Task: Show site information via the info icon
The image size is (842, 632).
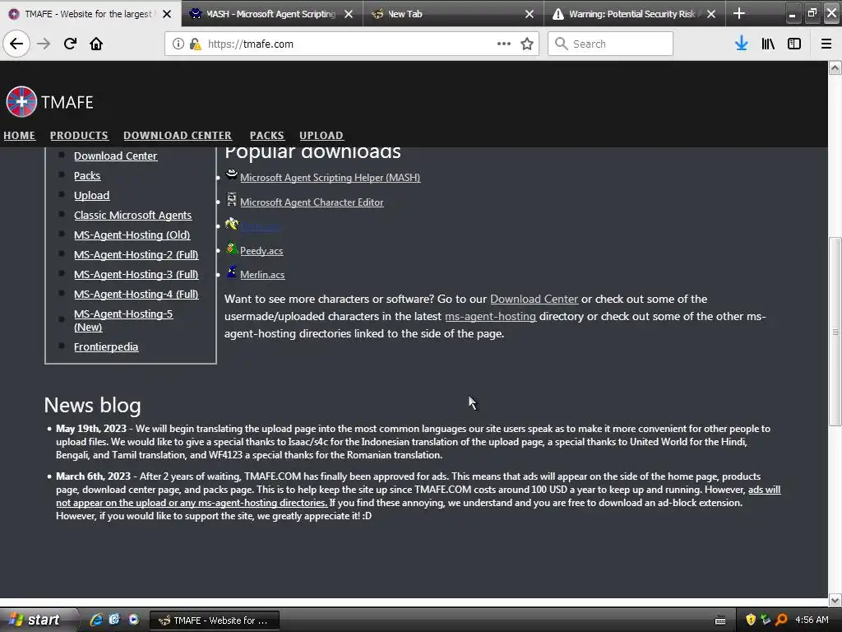Action: (x=178, y=44)
